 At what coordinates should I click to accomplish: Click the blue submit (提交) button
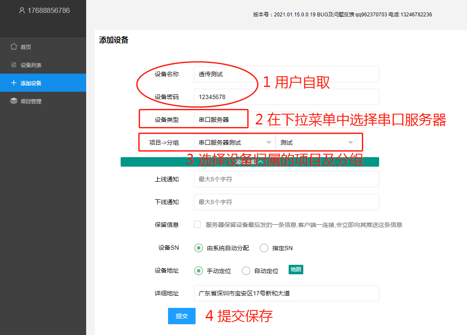(x=181, y=316)
